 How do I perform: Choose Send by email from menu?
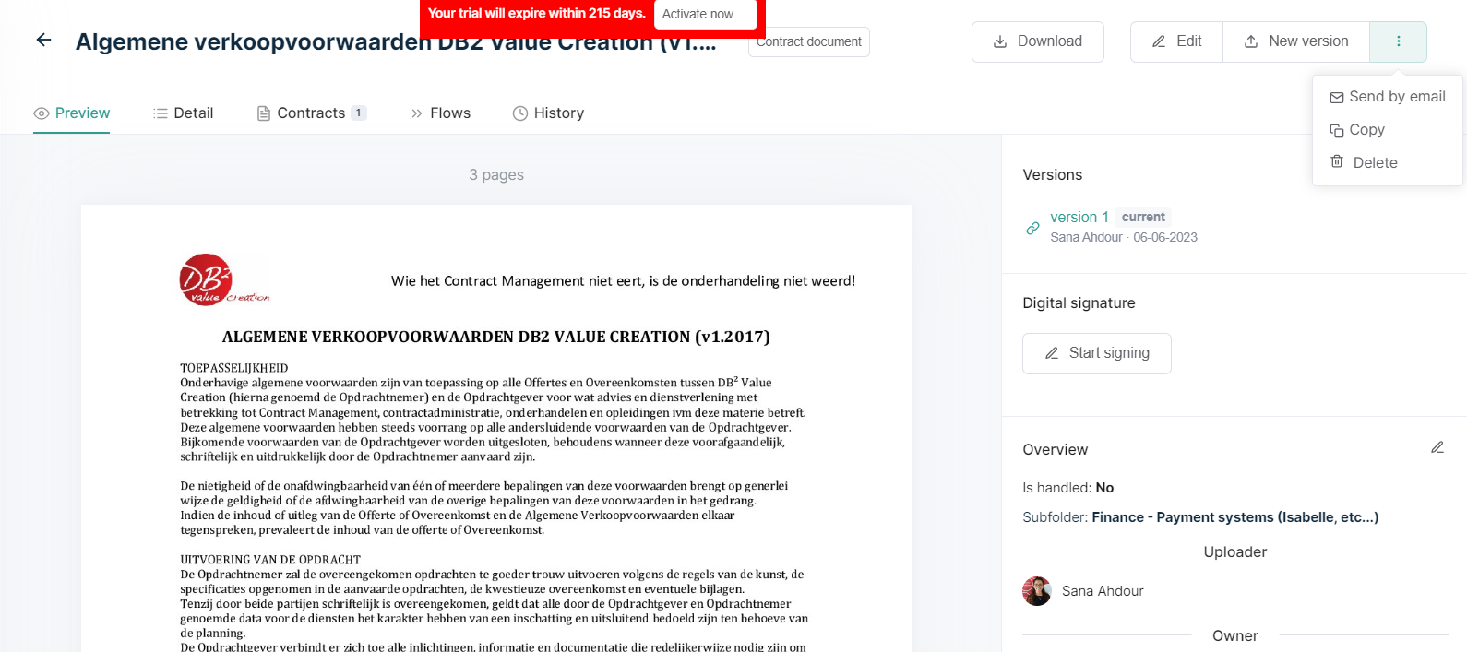point(1387,97)
